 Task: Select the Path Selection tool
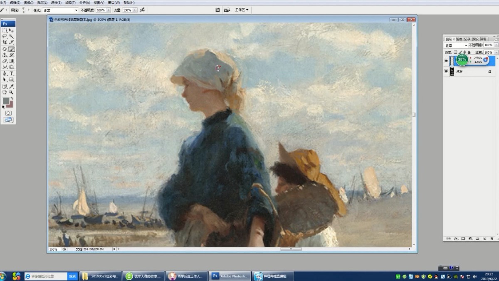[5, 79]
